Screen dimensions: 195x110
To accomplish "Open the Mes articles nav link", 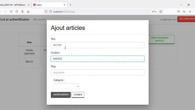I will point(40,20).
